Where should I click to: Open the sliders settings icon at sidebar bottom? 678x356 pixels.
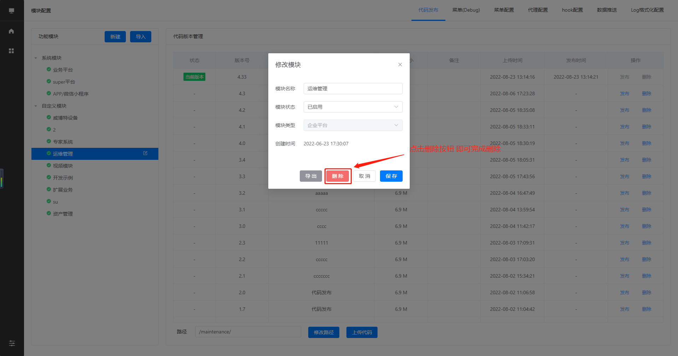[12, 343]
